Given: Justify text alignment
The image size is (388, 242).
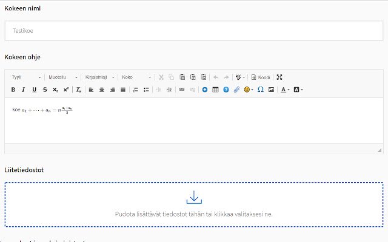Looking at the screenshot, I should [x=123, y=90].
